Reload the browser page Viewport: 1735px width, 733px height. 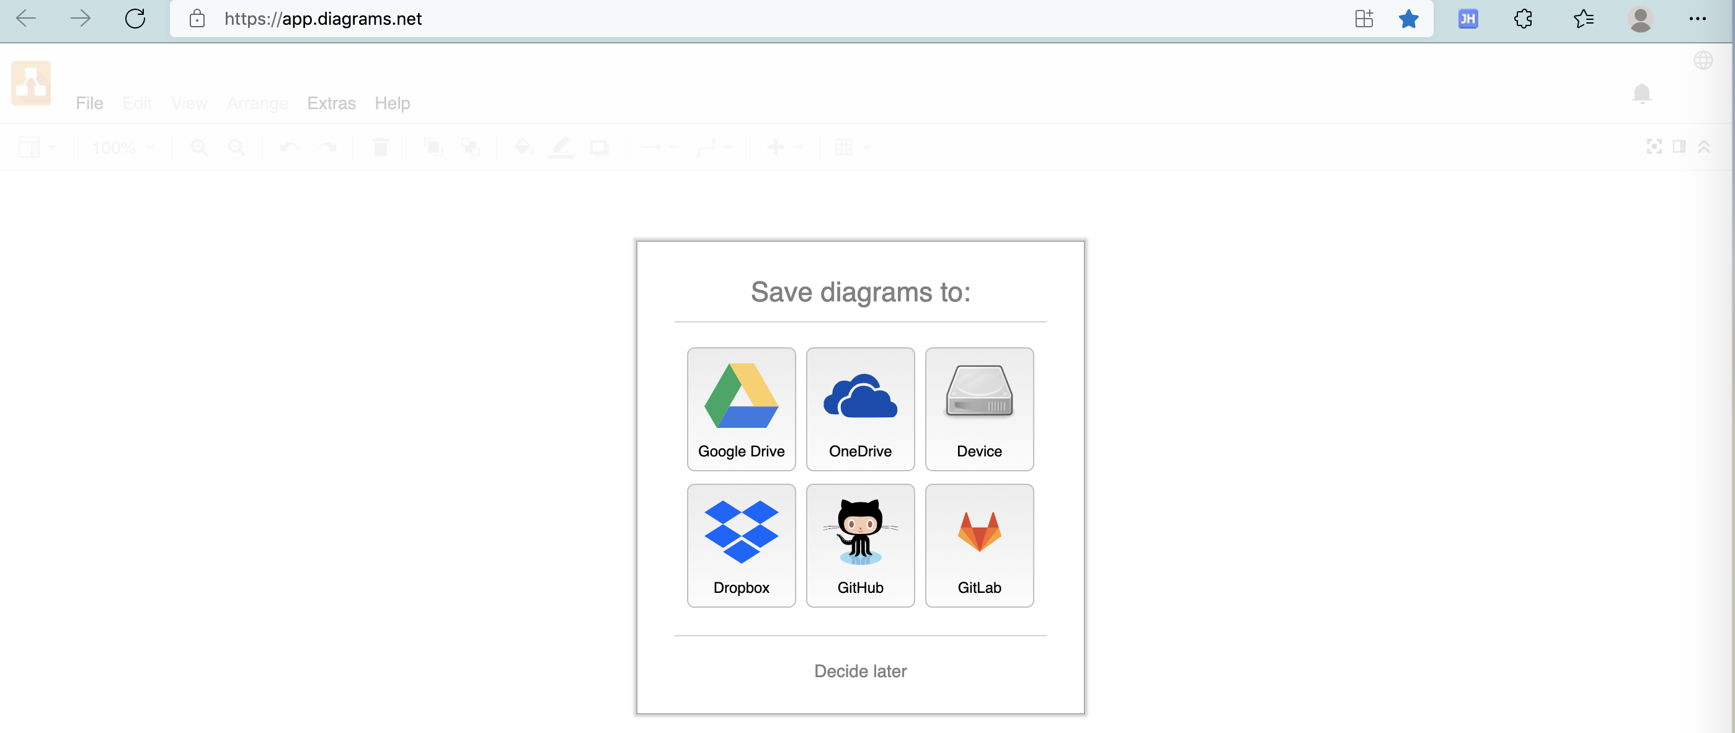135,18
